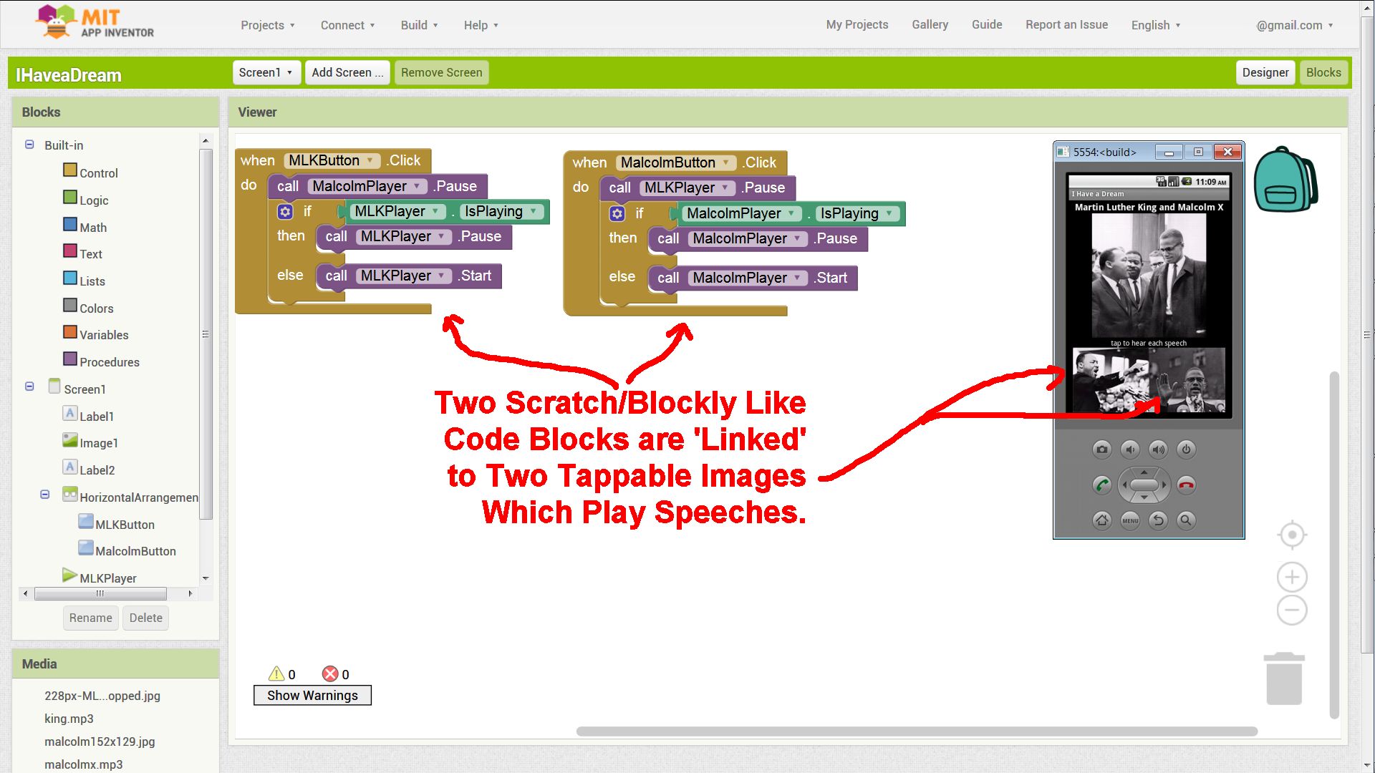Viewport: 1375px width, 773px height.
Task: Expand the Control blocks category
Action: point(97,172)
